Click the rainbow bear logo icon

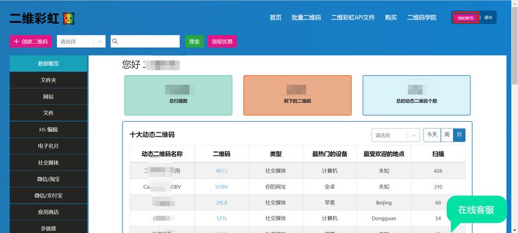68,19
